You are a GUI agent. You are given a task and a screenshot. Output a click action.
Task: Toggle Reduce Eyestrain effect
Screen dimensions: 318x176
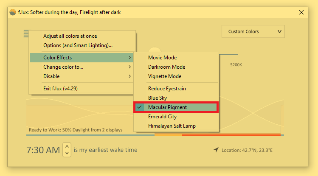pos(176,89)
